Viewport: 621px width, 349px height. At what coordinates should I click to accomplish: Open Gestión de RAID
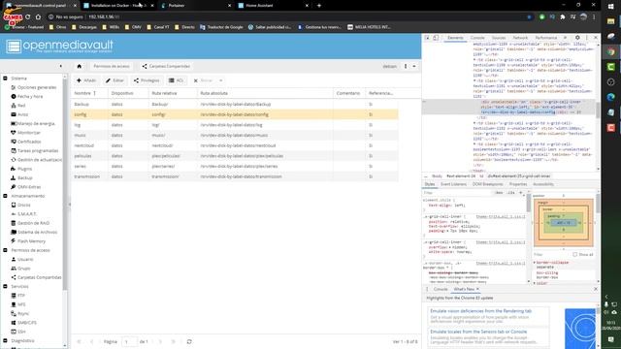(x=33, y=223)
